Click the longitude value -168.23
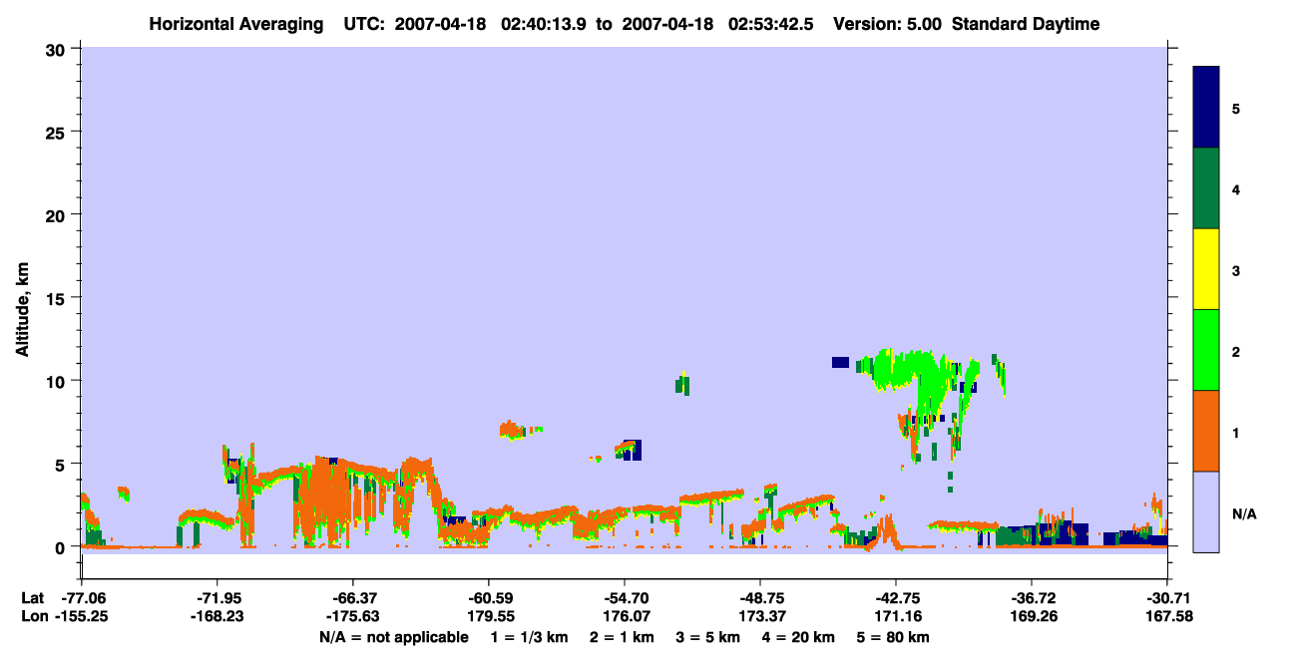 217,616
